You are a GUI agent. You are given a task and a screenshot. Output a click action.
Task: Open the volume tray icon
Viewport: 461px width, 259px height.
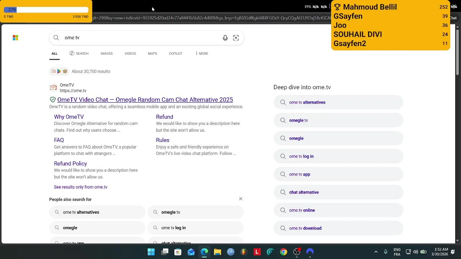click(x=416, y=252)
